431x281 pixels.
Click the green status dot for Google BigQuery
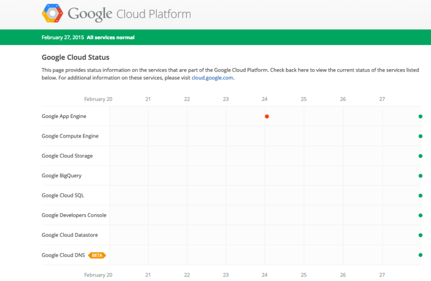[420, 176]
